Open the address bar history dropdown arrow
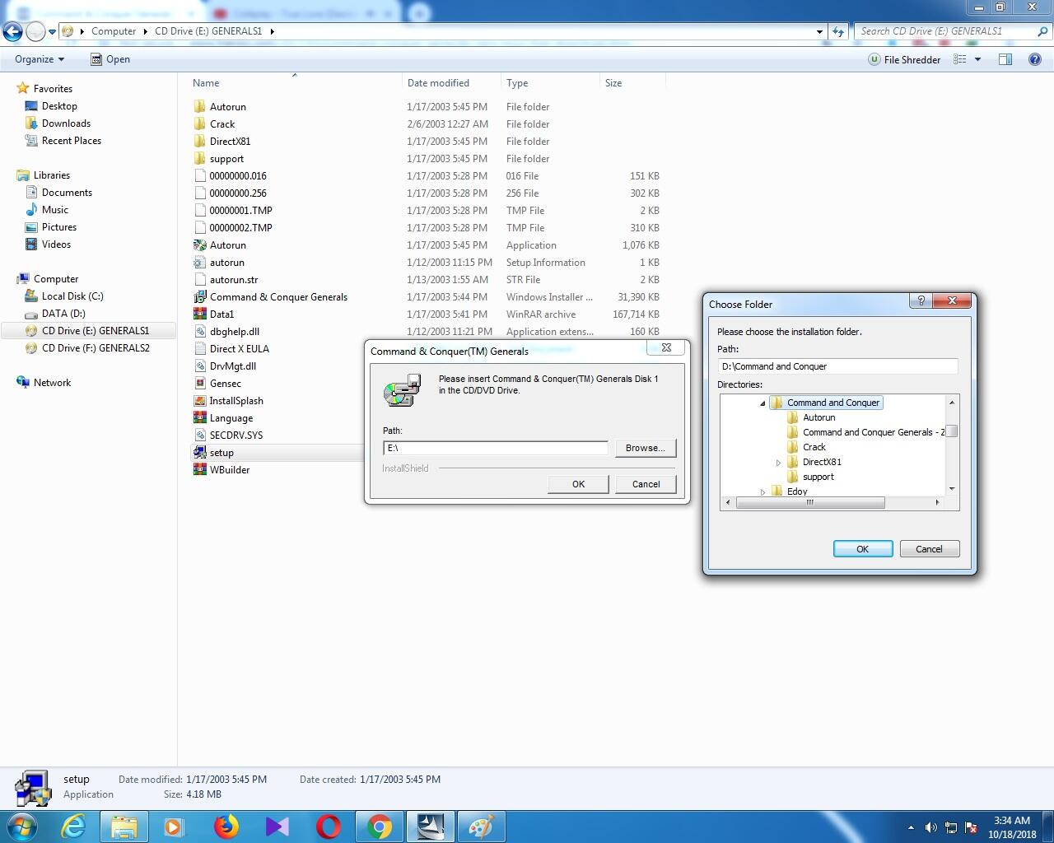The image size is (1054, 843). (x=819, y=31)
